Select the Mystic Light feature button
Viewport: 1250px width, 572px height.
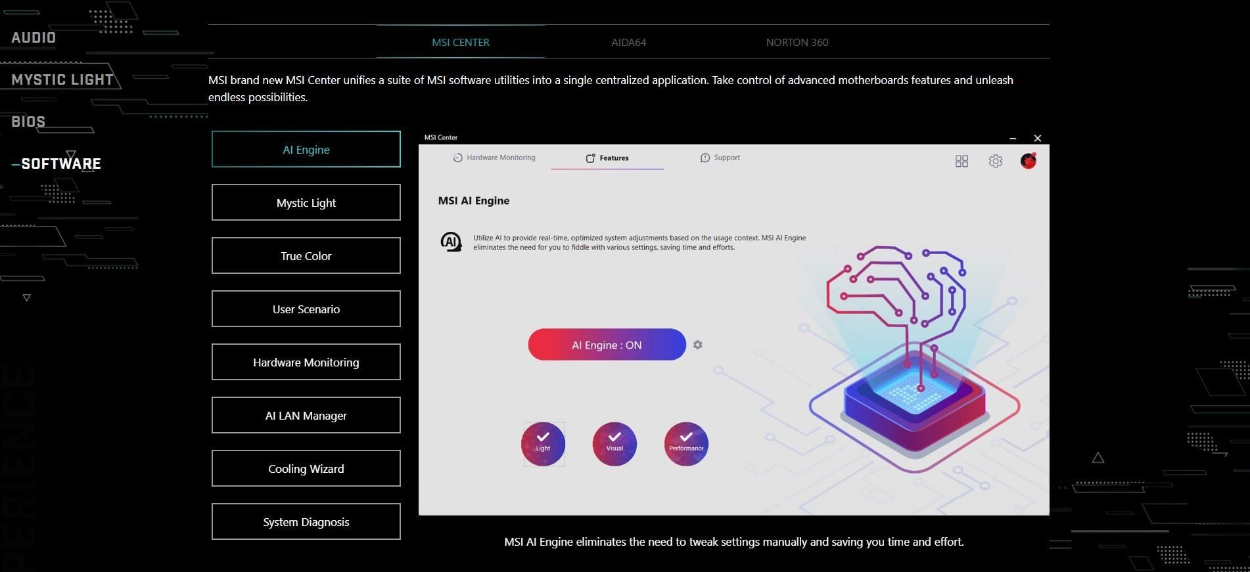pyautogui.click(x=306, y=202)
